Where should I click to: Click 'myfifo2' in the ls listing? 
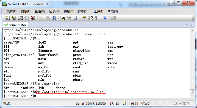45,75
